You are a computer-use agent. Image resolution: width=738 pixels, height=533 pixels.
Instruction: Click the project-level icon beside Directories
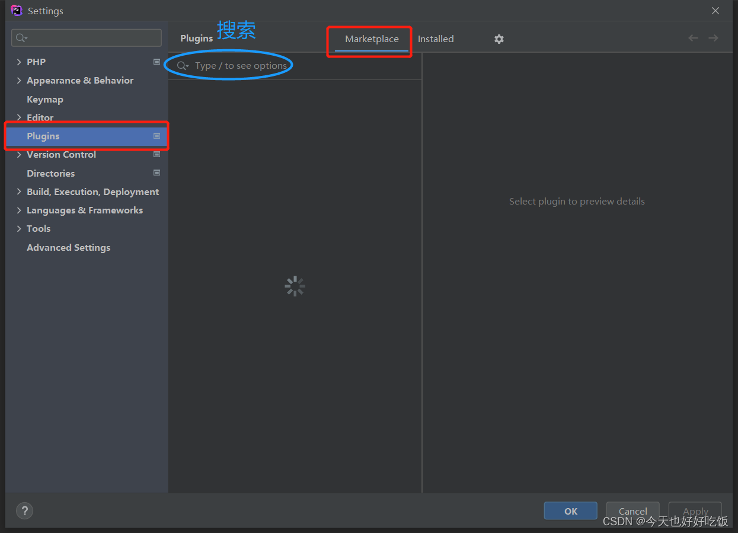click(156, 173)
